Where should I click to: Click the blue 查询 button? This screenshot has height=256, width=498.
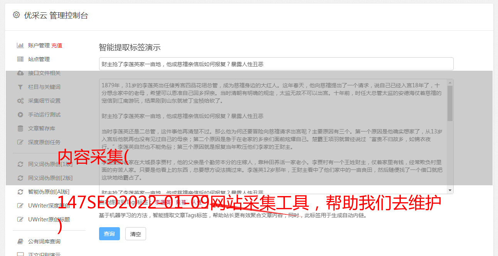click(x=109, y=234)
